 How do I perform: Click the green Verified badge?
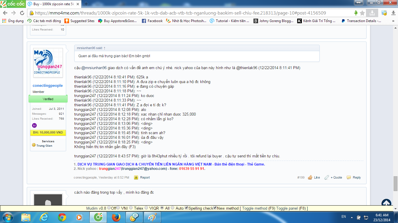click(x=48, y=99)
